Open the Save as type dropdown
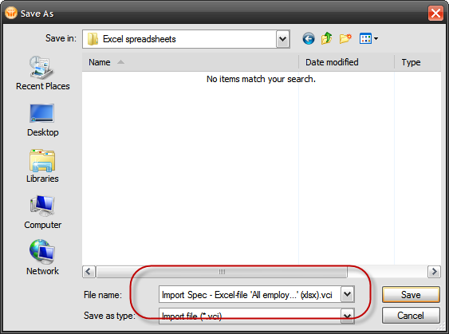This screenshot has width=449, height=334. coord(348,316)
